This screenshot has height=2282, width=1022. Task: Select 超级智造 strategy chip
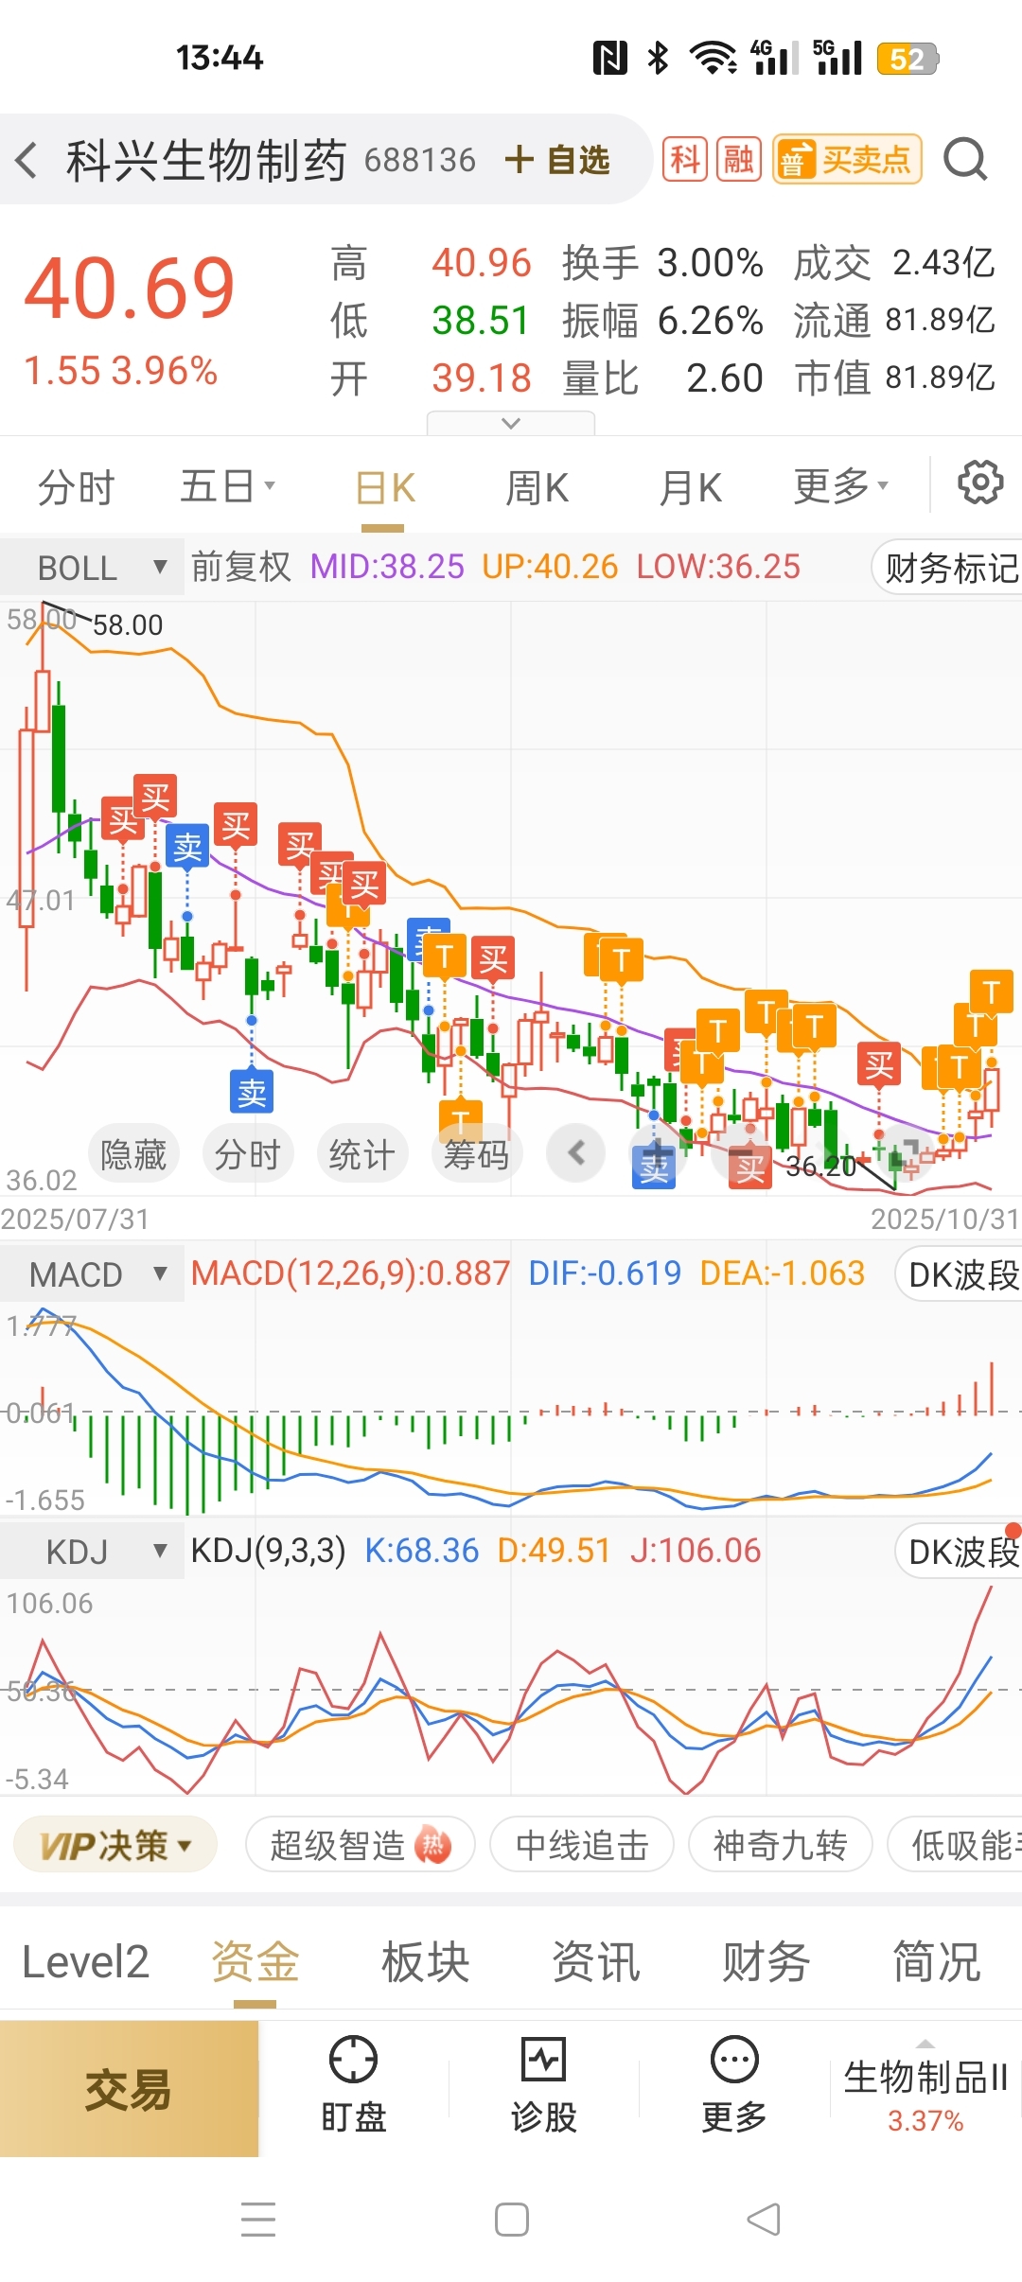tap(361, 1844)
